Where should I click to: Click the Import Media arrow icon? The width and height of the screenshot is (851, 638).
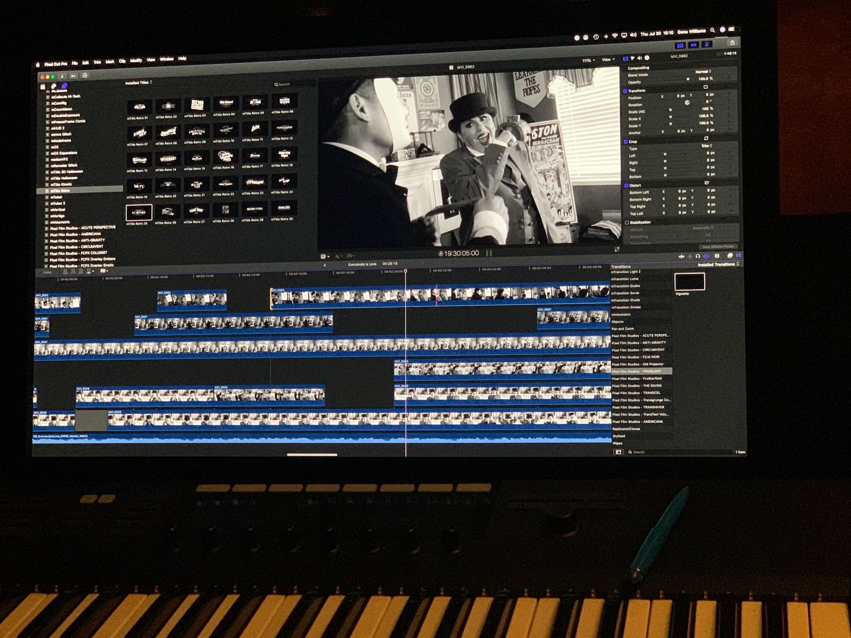[x=63, y=76]
